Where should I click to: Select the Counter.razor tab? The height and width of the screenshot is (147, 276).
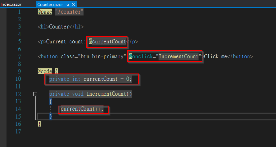coord(50,5)
